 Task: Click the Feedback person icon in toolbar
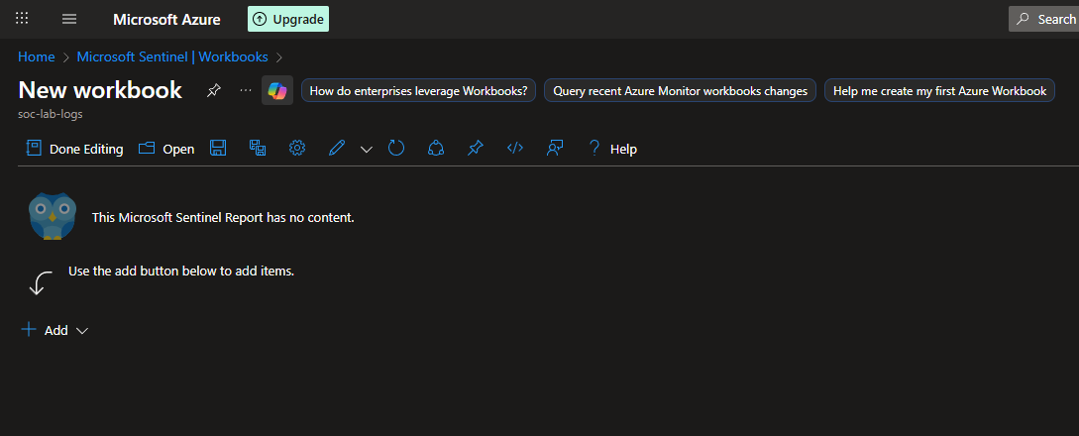coord(555,149)
